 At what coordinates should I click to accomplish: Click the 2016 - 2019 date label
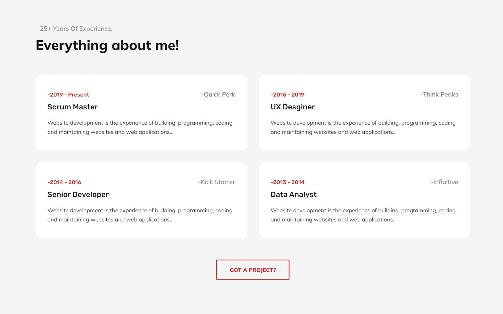pos(287,94)
